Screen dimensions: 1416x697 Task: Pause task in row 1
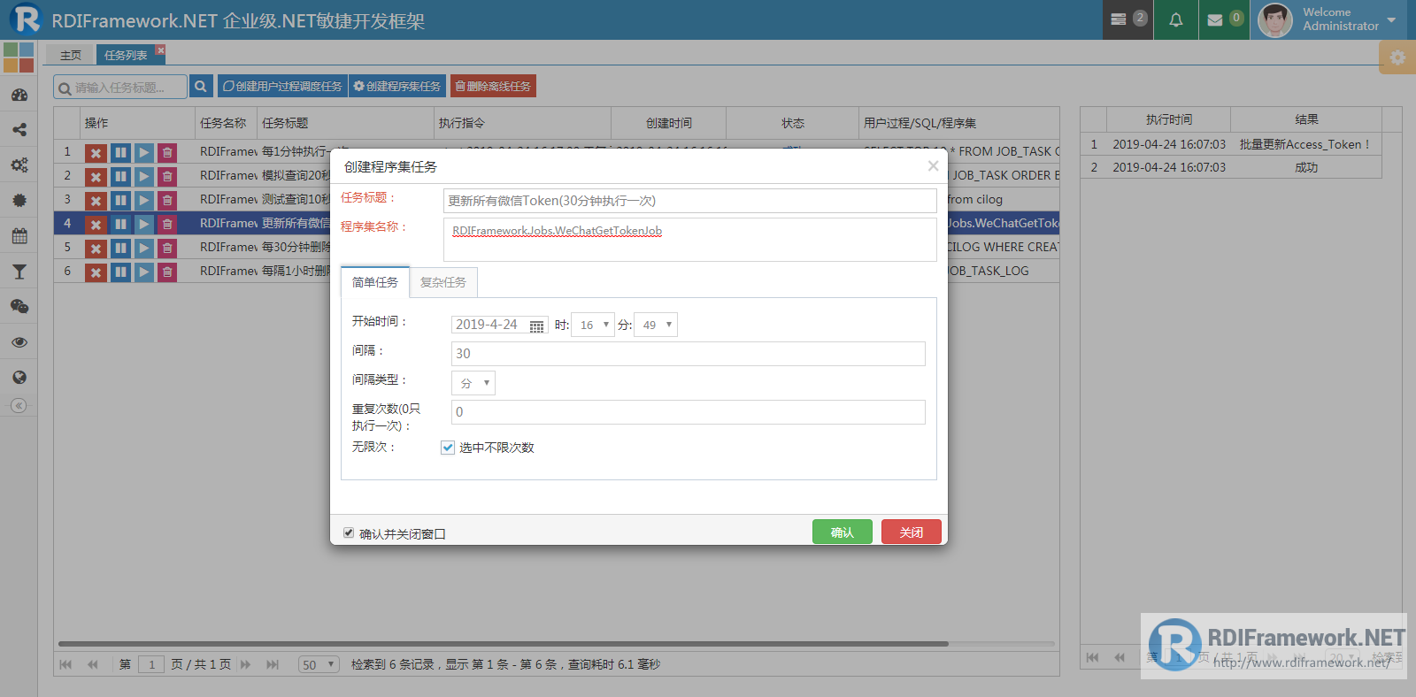120,152
